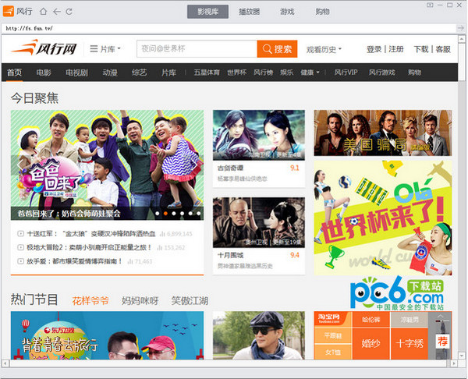The height and width of the screenshot is (379, 468).
Task: Go back with the left arrow icon
Action: 57,12
